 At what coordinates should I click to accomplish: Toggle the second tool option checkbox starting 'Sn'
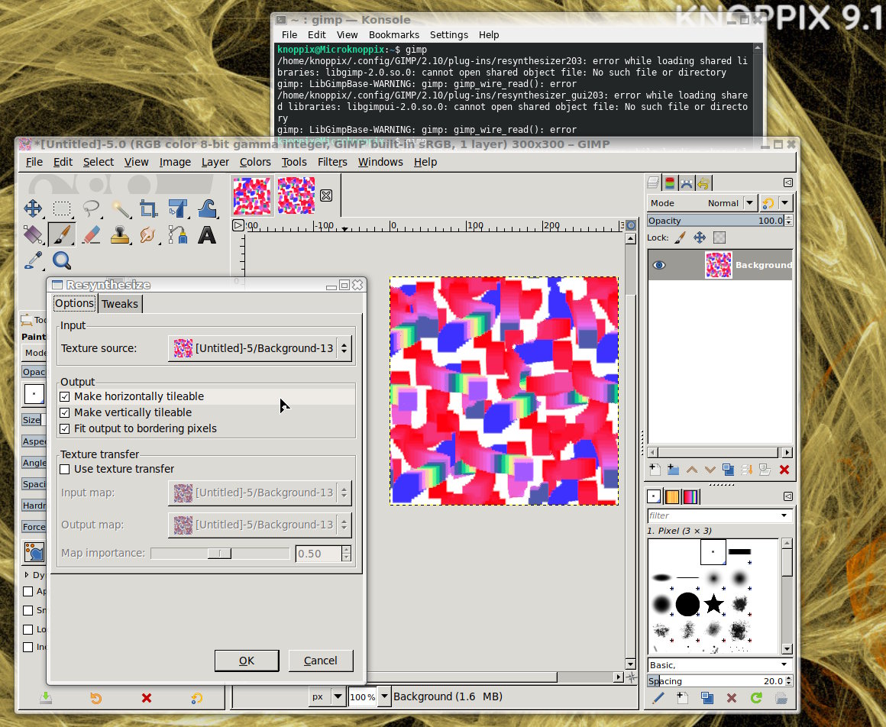point(27,610)
